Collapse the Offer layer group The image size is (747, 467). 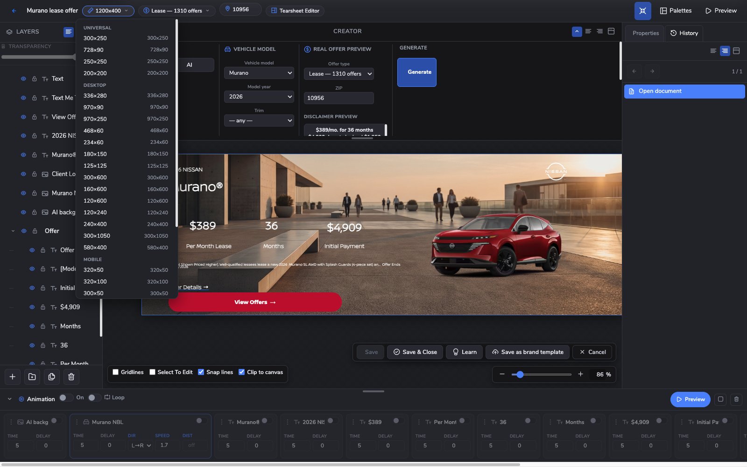click(13, 231)
